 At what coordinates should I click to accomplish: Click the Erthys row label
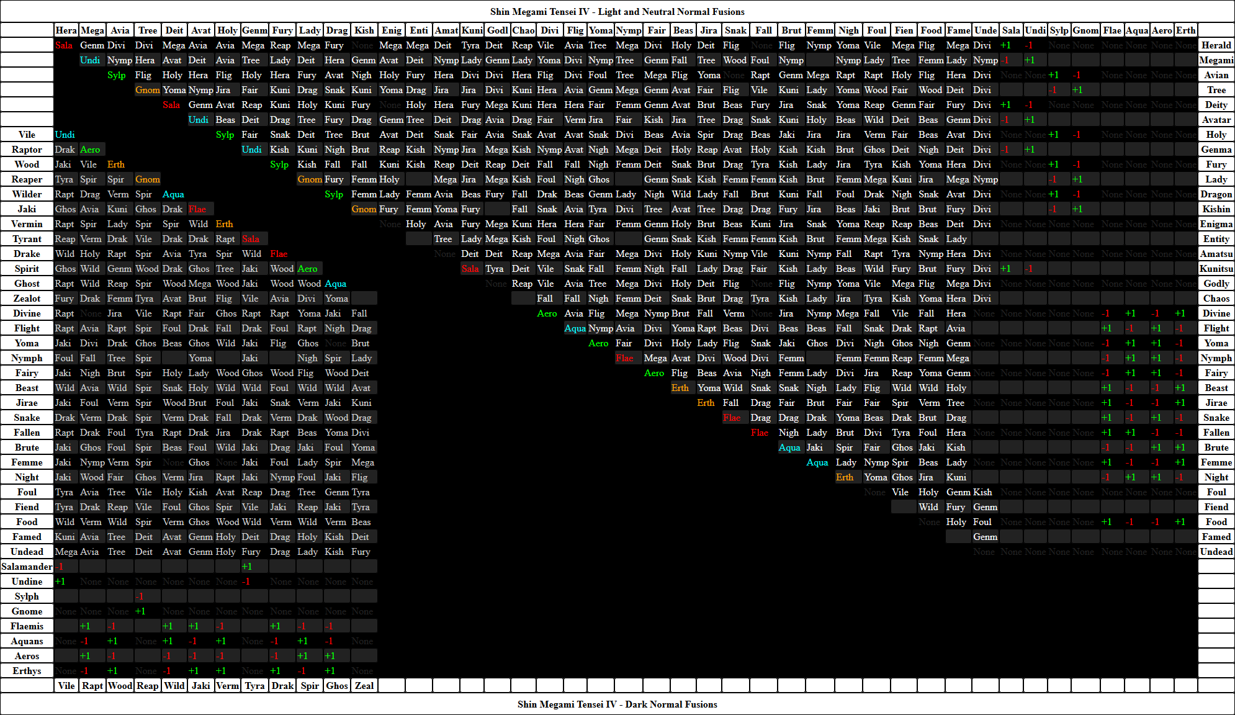[27, 670]
